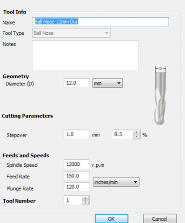Increment the Tool Number with up arrow
This screenshot has height=223, width=185.
coord(86,198)
